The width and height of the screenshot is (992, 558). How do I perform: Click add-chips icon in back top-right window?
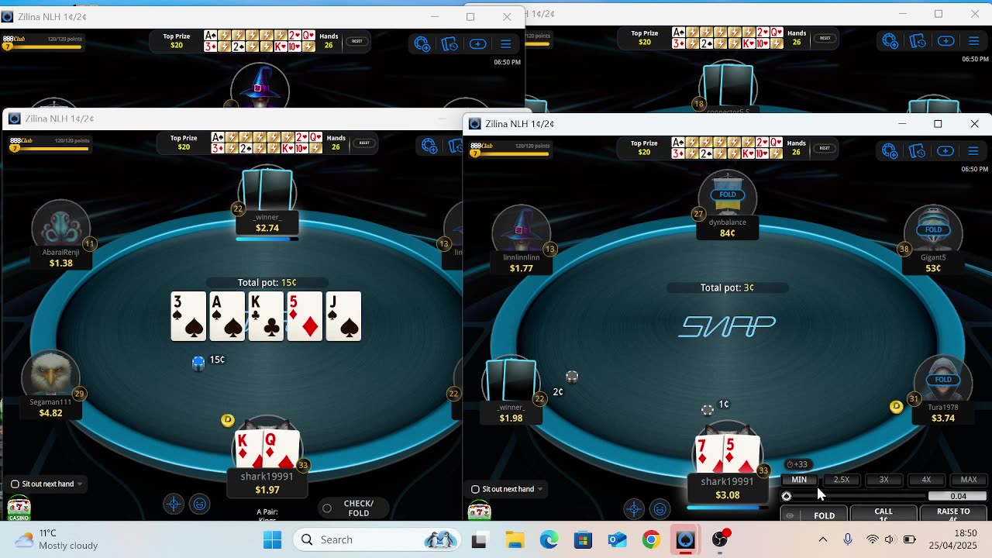pos(890,41)
